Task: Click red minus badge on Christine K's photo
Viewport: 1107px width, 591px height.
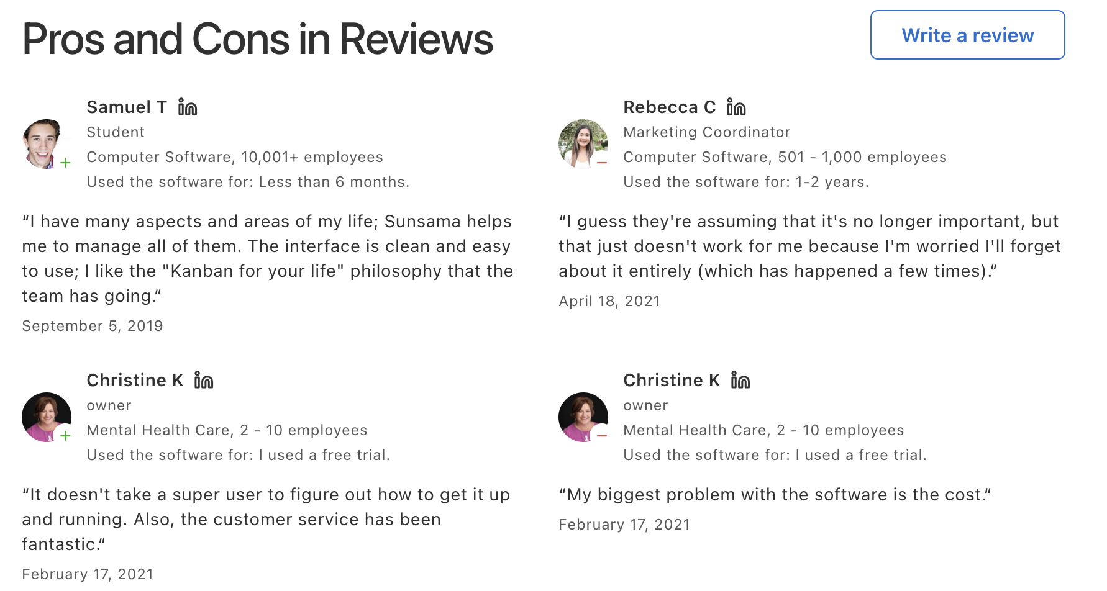Action: click(x=601, y=436)
